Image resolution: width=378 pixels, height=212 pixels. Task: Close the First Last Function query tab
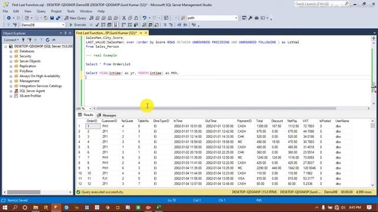coord(146,33)
